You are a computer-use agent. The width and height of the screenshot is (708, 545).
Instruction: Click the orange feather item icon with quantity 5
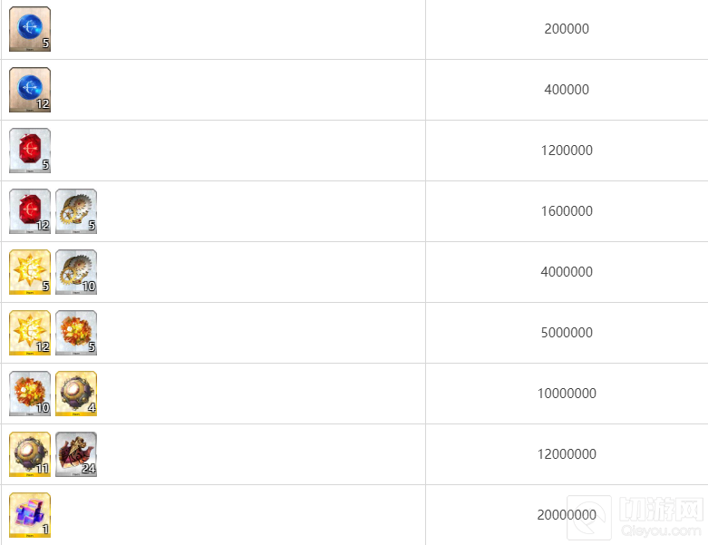click(x=76, y=333)
